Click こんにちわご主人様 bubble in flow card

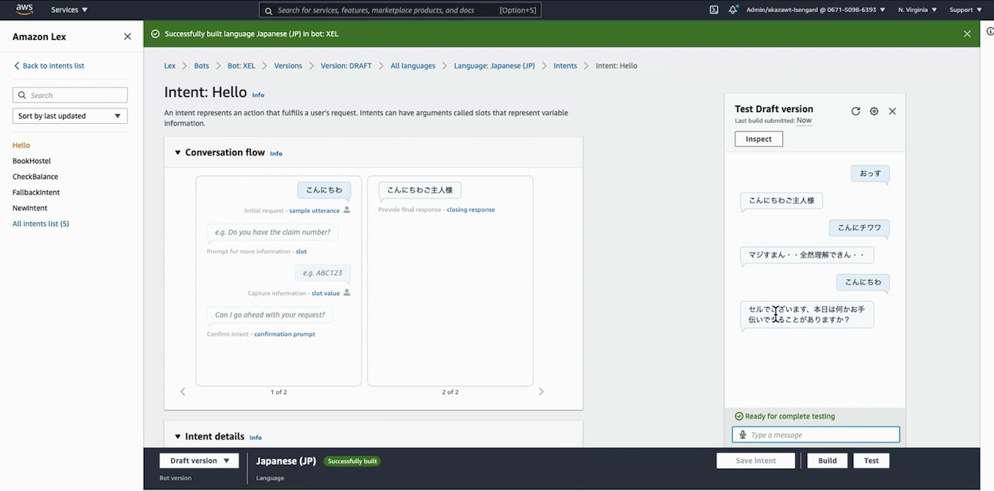coord(419,190)
